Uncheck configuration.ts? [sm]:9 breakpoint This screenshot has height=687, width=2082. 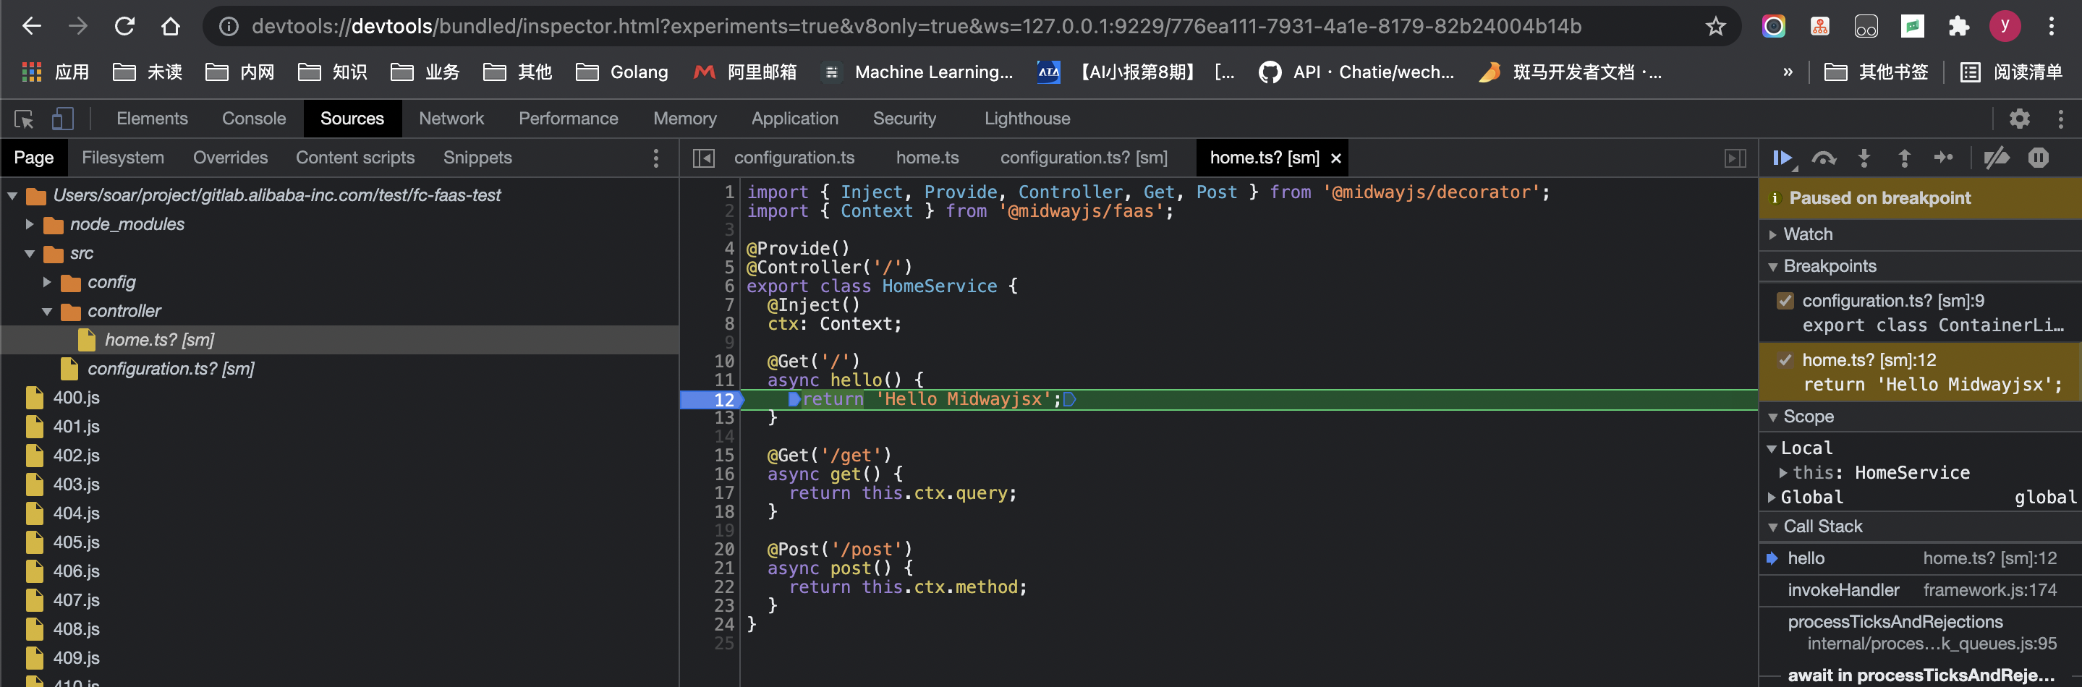[x=1785, y=301]
